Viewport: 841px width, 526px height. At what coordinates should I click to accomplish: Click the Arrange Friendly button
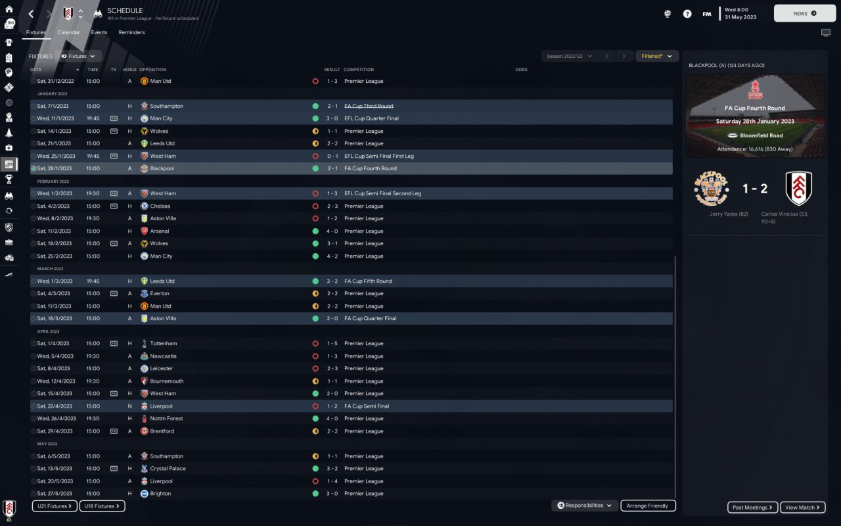coord(648,506)
